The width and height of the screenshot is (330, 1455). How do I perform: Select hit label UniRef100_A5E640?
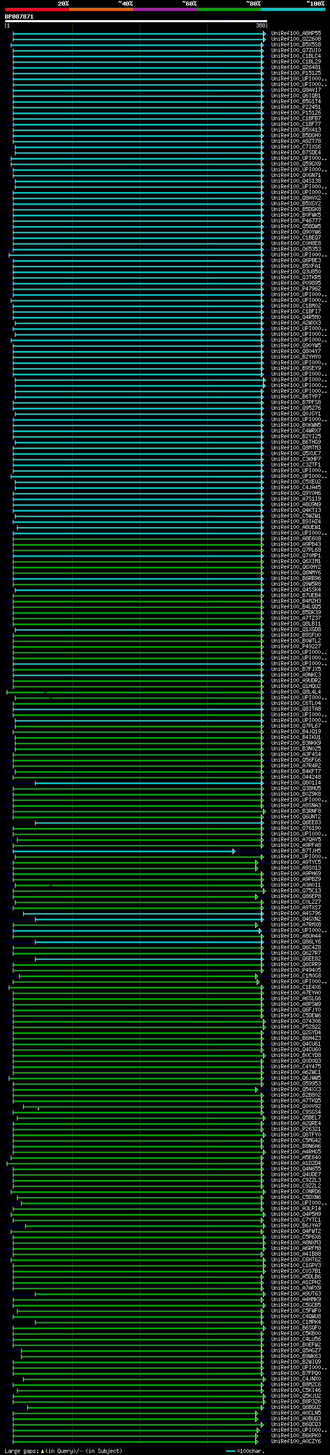pyautogui.click(x=296, y=1158)
